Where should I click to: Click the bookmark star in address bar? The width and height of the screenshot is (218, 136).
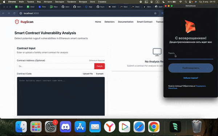tap(155, 13)
